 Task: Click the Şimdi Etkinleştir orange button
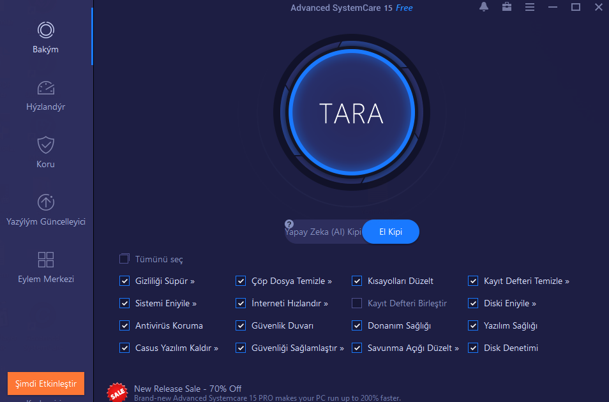coord(46,383)
